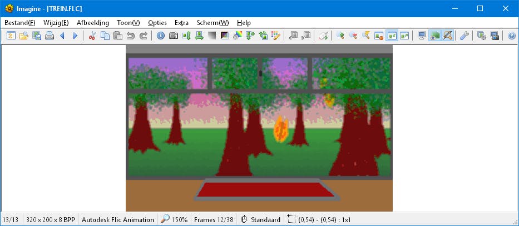Click the camera EXIF info icon
Screen dimensions: 519x226
point(174,36)
